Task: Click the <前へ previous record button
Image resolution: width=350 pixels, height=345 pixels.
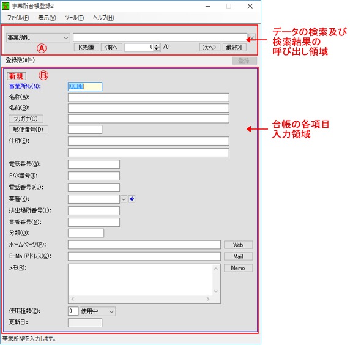Action: click(x=111, y=47)
